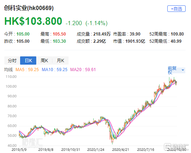Click the 50.00 y-axis label
This screenshot has height=153, width=191.
pos(12,135)
